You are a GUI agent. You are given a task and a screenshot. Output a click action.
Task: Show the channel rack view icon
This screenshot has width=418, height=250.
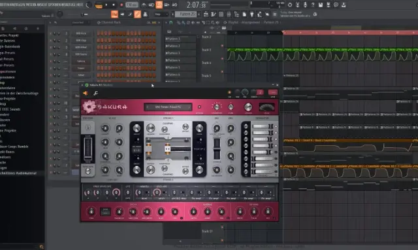click(221, 14)
